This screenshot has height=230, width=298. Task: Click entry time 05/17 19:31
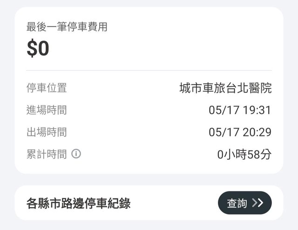(x=240, y=110)
